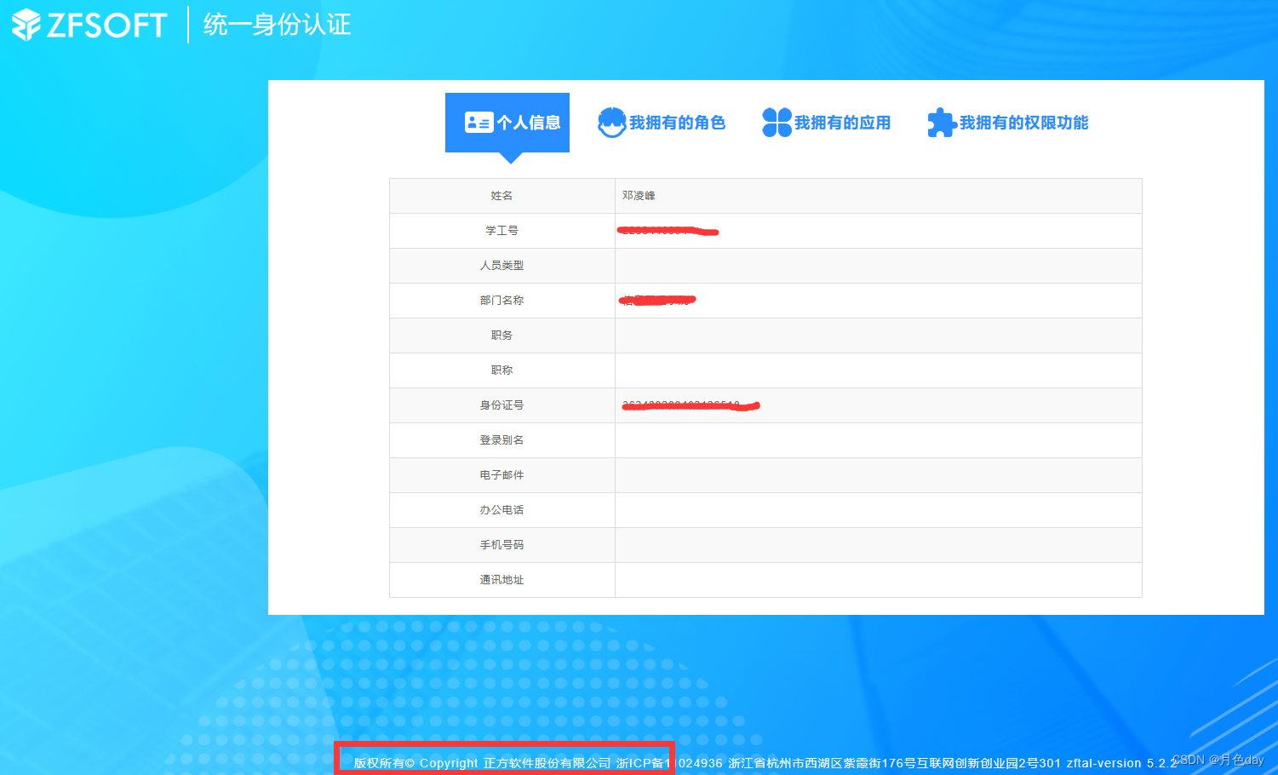Select the 登录别名 label cell
This screenshot has height=775, width=1278.
502,440
